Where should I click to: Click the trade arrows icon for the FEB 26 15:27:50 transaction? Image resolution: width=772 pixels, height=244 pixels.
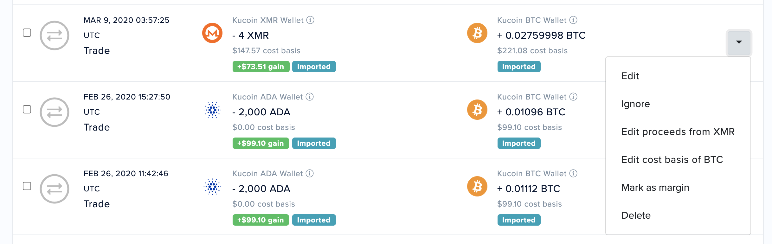pyautogui.click(x=55, y=112)
